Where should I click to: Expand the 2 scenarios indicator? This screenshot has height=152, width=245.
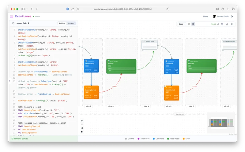[179, 114]
